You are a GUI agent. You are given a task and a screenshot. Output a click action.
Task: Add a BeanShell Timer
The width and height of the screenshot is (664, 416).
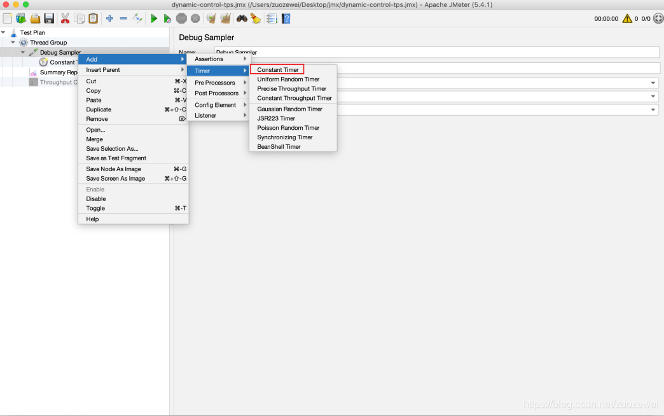pyautogui.click(x=293, y=146)
